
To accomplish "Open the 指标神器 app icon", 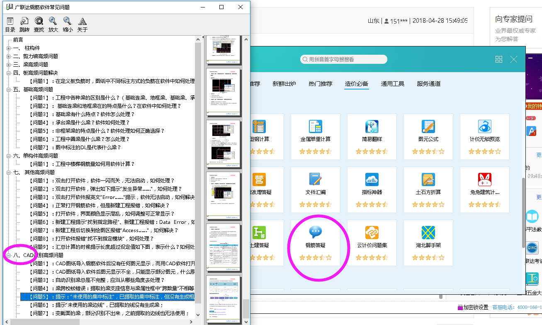I will [x=372, y=179].
